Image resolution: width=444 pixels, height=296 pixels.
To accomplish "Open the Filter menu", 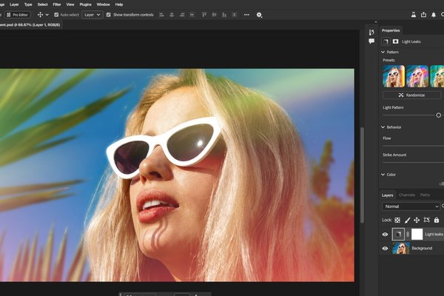I will pyautogui.click(x=57, y=4).
